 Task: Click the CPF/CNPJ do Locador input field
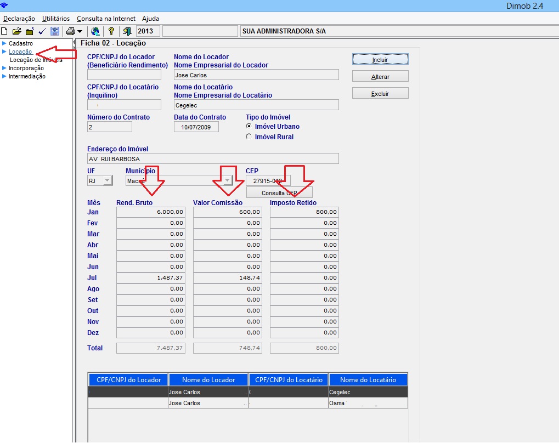(x=124, y=75)
